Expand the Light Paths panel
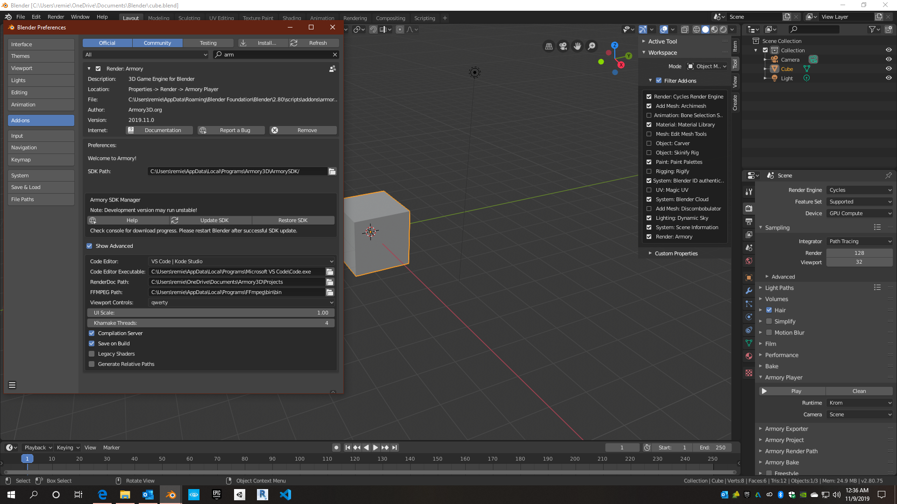The width and height of the screenshot is (897, 504). pos(779,288)
